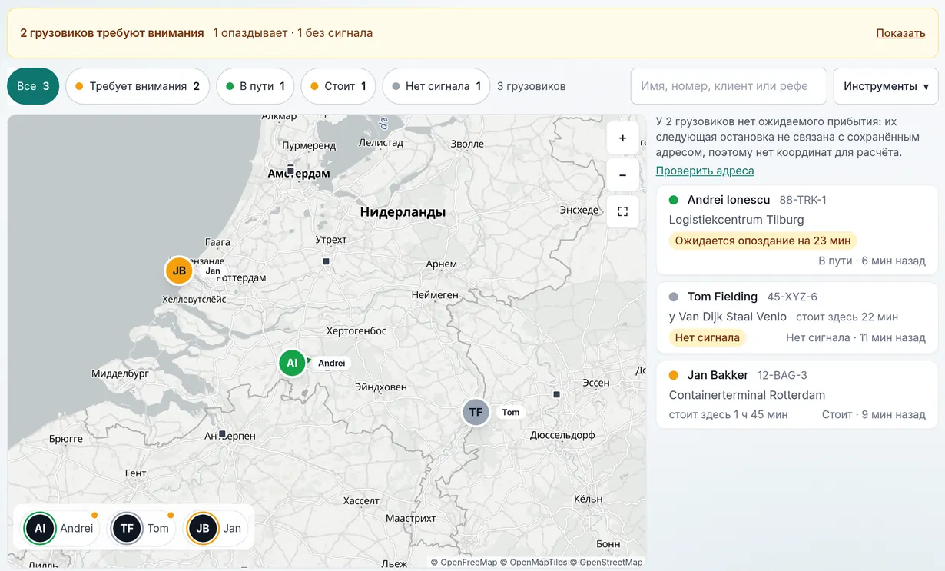The image size is (945, 571).
Task: Click the Logistiekcentrum Tilburg destination text
Action: tap(736, 220)
